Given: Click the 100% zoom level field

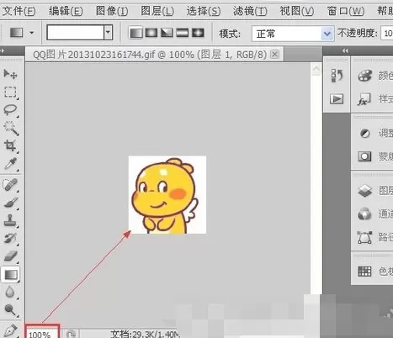Looking at the screenshot, I should click(42, 332).
